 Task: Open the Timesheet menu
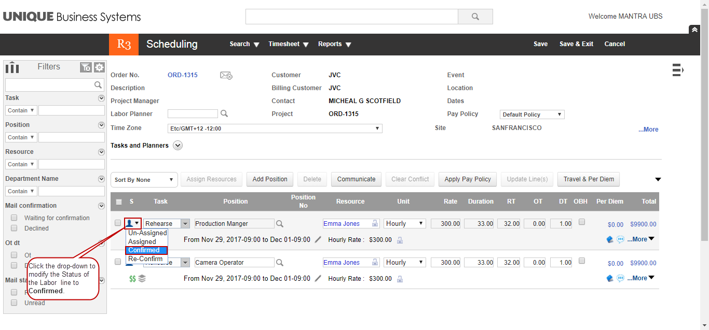click(288, 44)
